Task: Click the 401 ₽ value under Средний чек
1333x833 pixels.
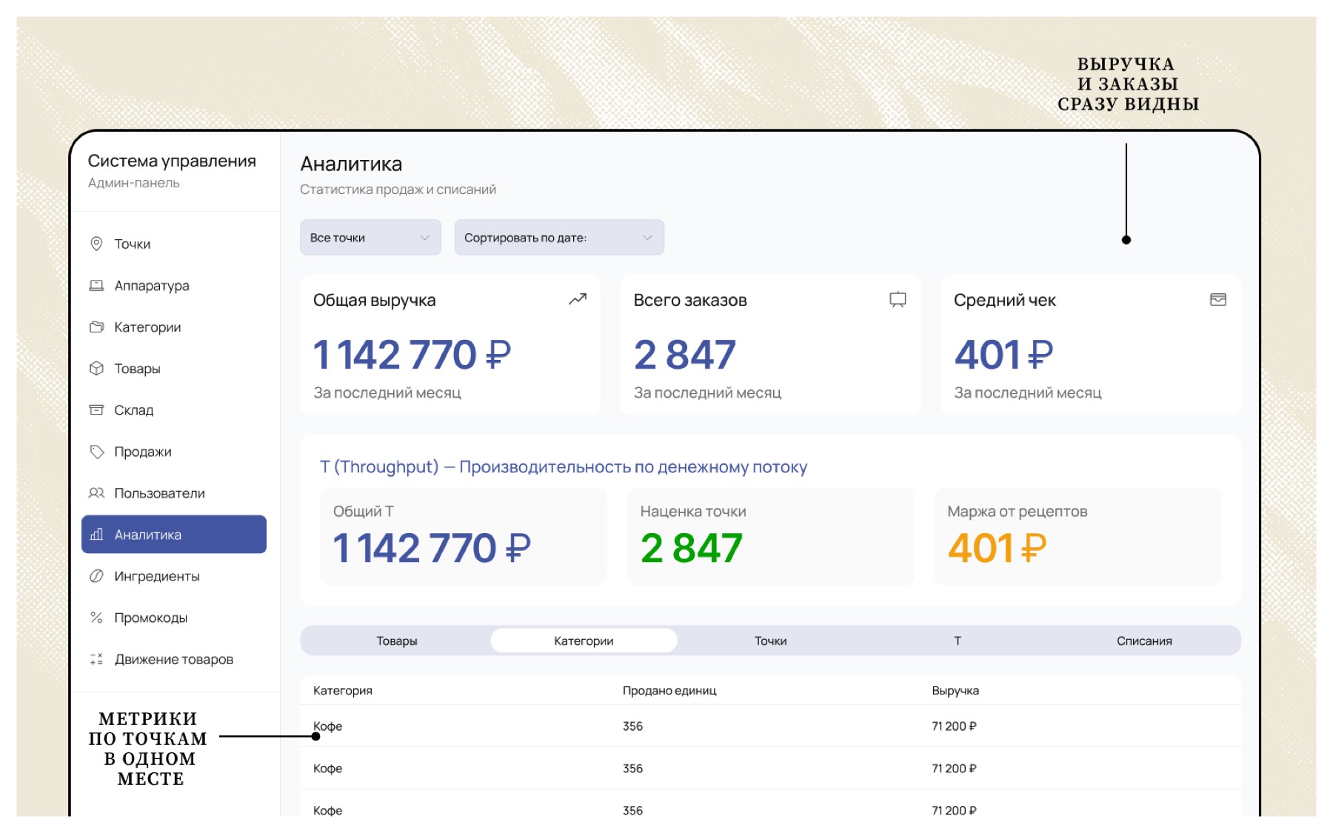Action: pyautogui.click(x=1003, y=354)
